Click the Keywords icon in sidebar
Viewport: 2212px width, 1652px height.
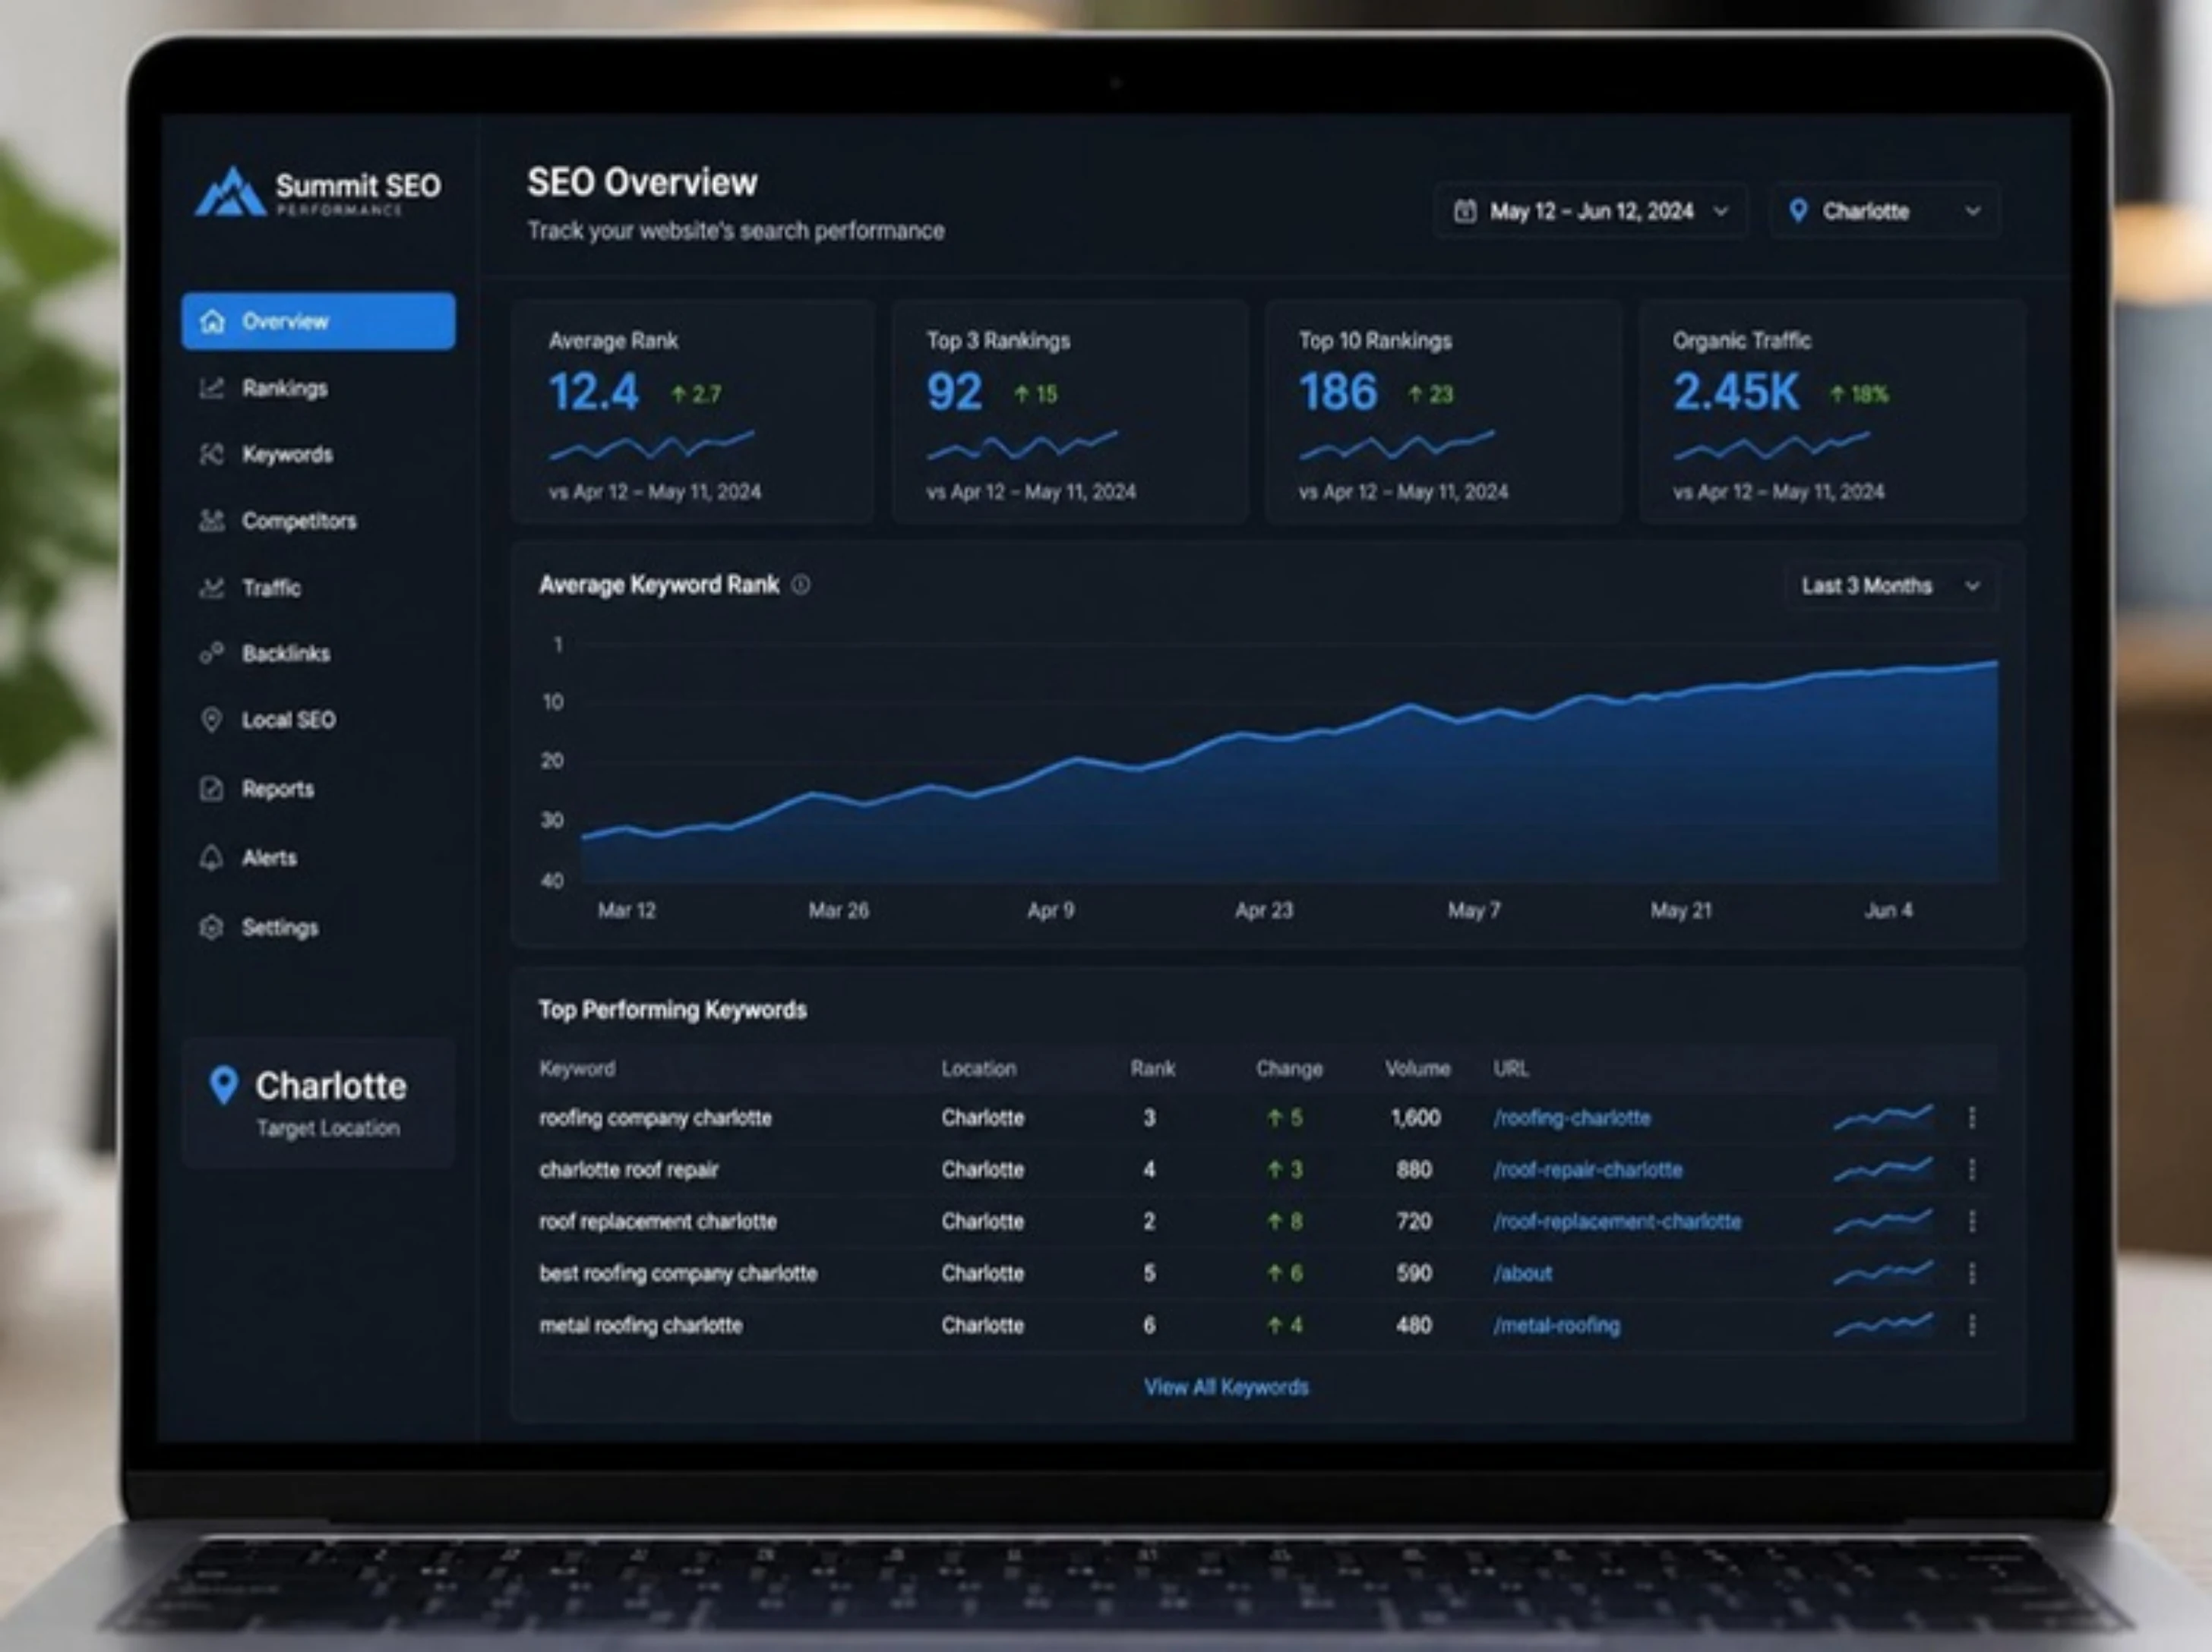pos(211,455)
